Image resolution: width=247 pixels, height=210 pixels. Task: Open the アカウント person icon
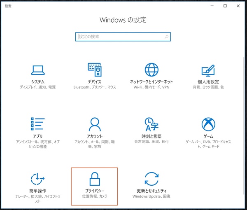pos(95,124)
